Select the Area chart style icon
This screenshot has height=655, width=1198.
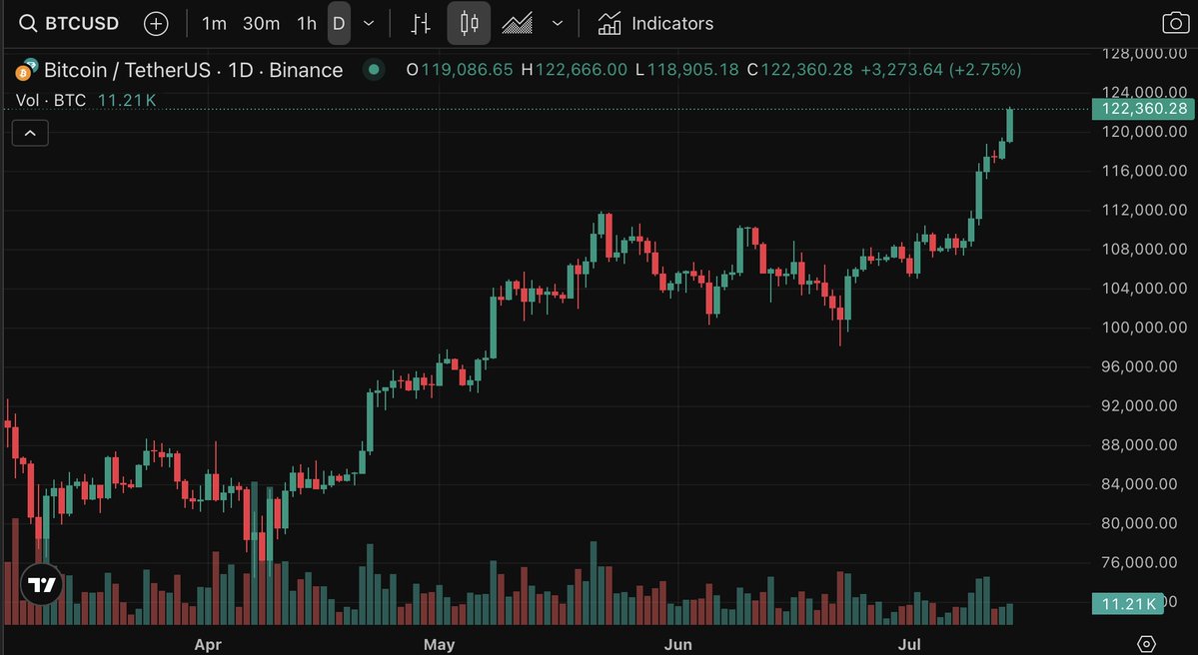point(518,24)
